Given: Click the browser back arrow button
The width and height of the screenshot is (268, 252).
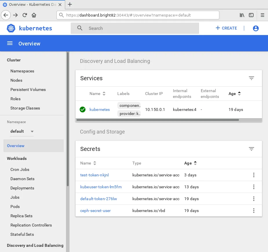Looking at the screenshot, I should pyautogui.click(x=6, y=15).
